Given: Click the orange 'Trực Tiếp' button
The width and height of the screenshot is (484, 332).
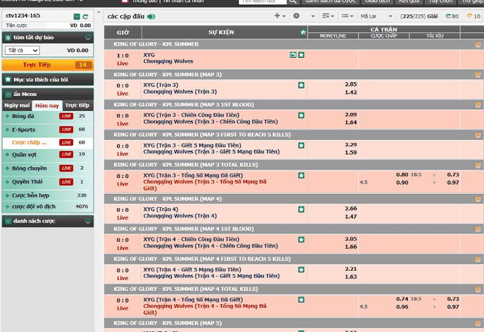Looking at the screenshot, I should 48,65.
